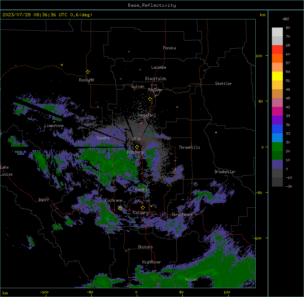Click the Banff label
The image size is (304, 297).
point(44,200)
